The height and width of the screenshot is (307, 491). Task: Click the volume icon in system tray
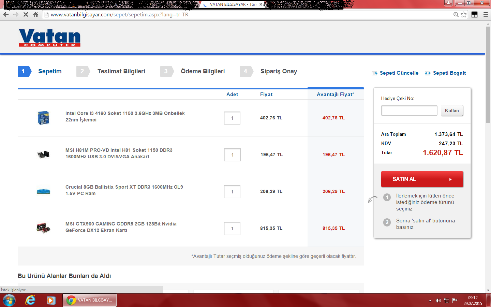[438, 301]
